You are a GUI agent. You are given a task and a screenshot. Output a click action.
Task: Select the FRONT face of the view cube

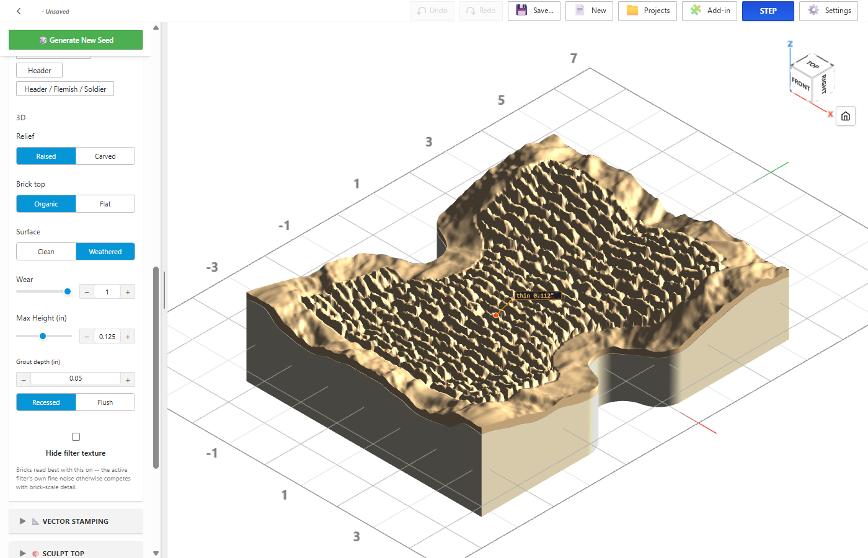tap(800, 83)
